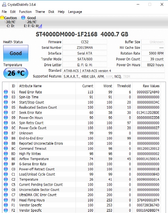The width and height of the screenshot is (168, 213).
Task: Click status orb for Load/Unload Cycle Count
Action: tap(6, 174)
